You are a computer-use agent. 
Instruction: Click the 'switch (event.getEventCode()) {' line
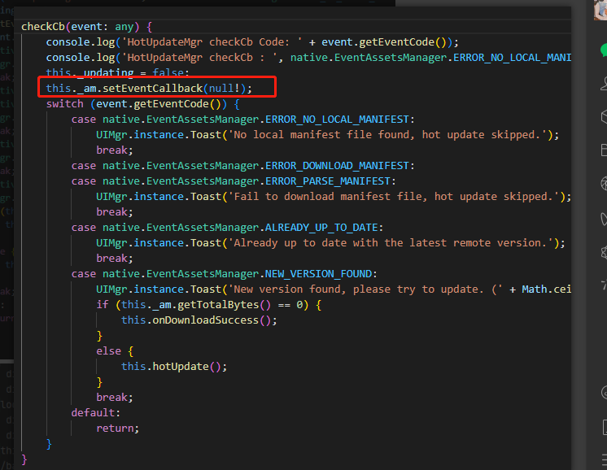[x=143, y=103]
